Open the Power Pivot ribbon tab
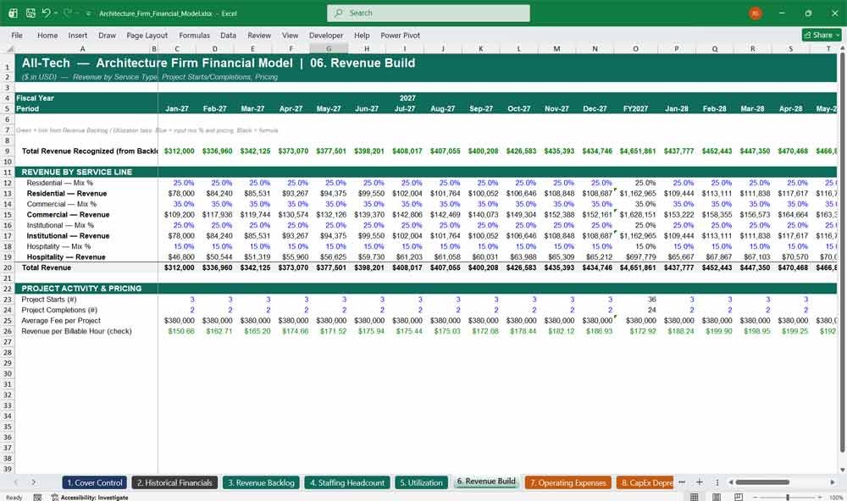847x501 pixels. tap(401, 35)
